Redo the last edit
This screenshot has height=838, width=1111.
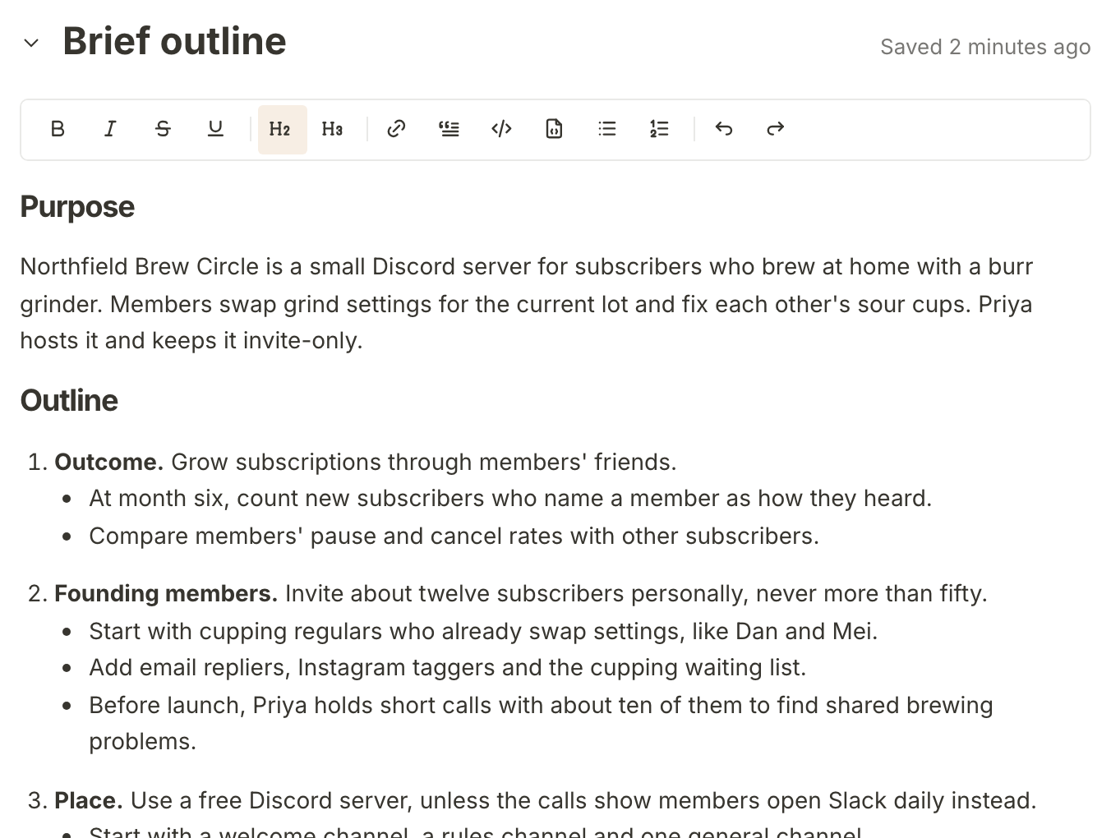pyautogui.click(x=776, y=129)
